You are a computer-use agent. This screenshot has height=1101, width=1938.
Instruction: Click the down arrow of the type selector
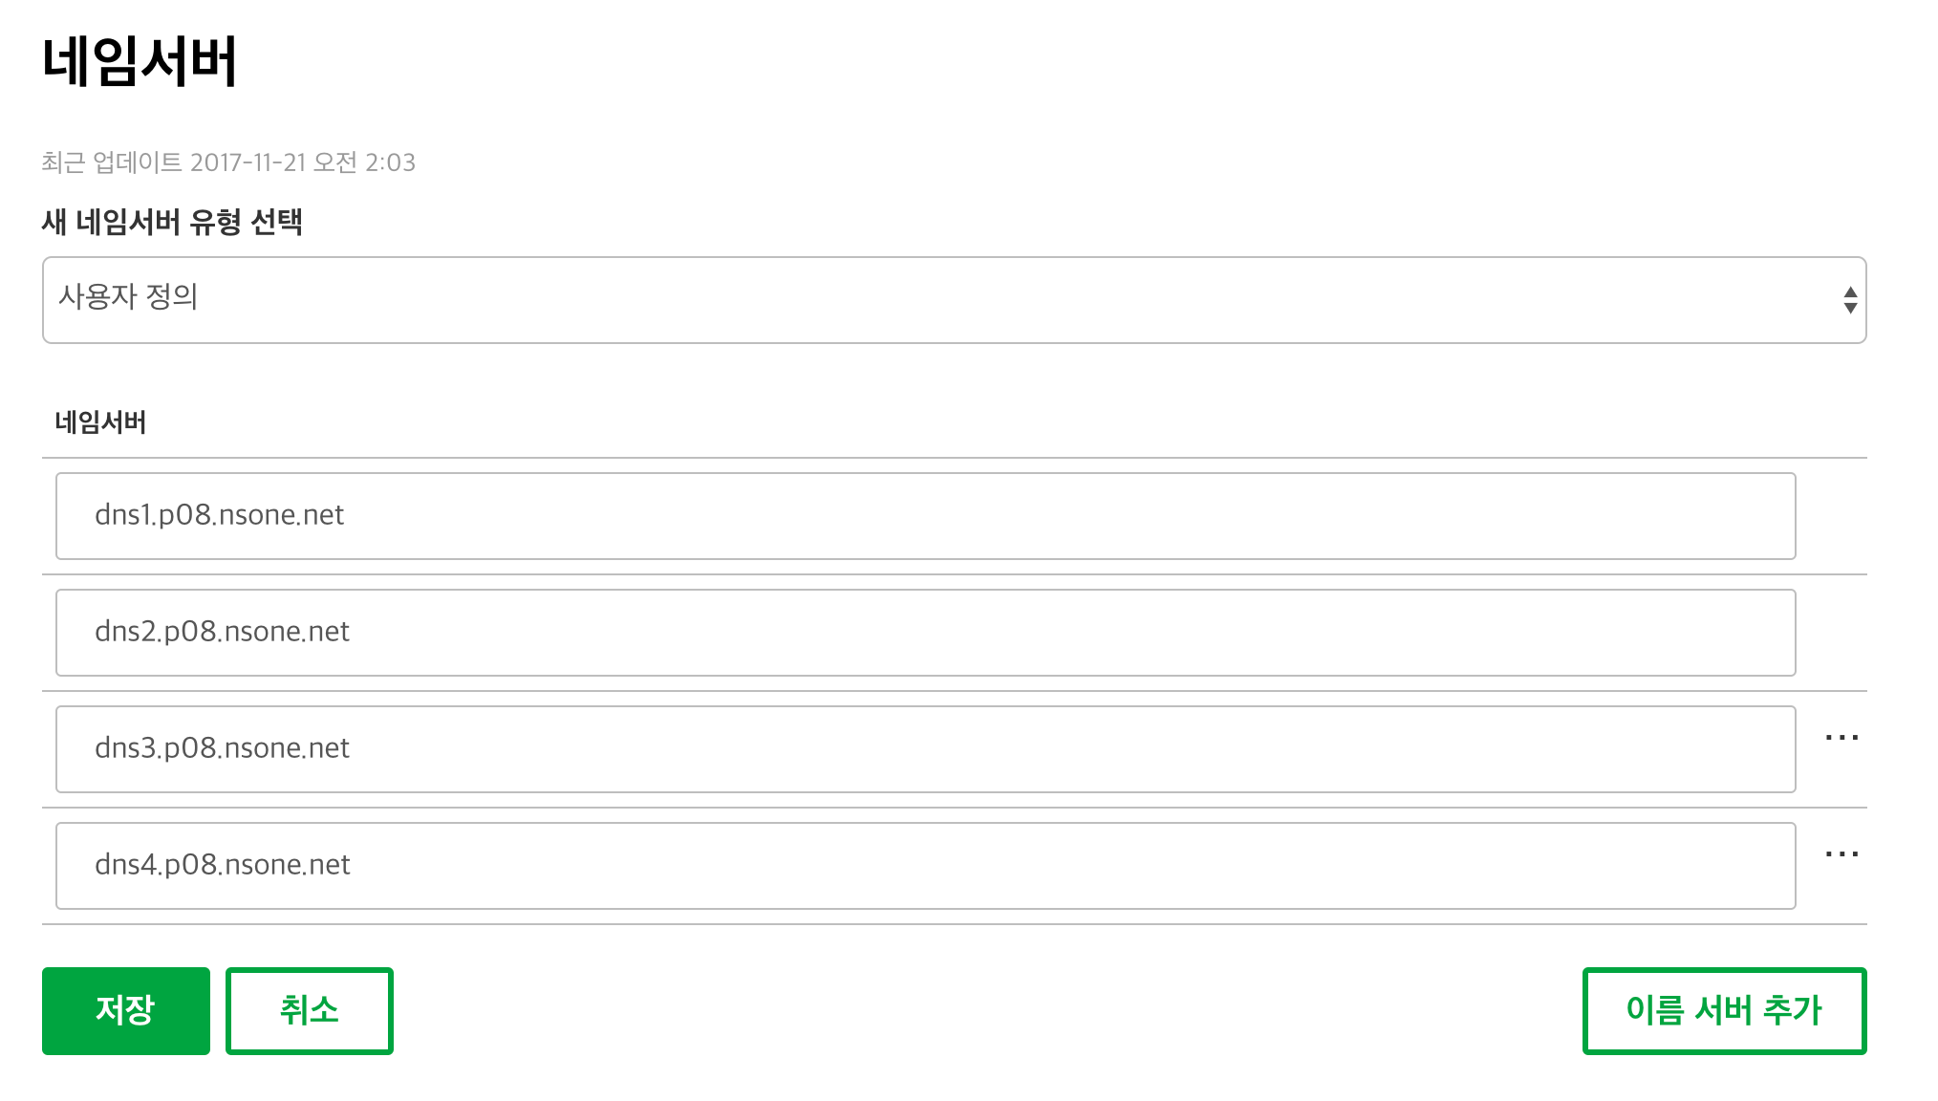tap(1850, 308)
